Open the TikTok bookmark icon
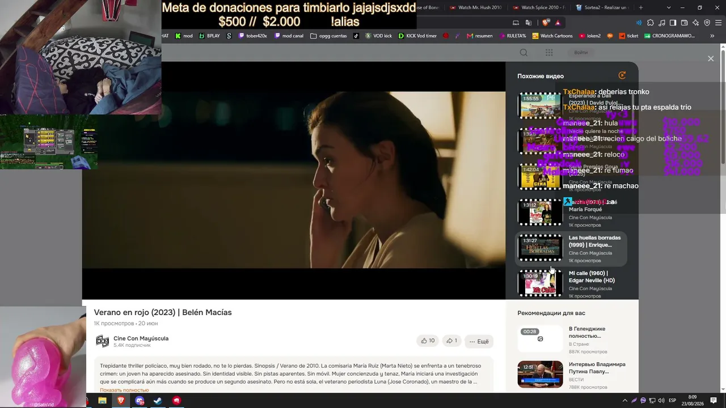 click(356, 36)
